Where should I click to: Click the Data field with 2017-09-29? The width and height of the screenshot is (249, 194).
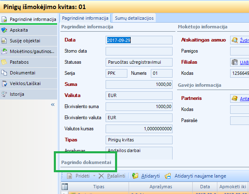138,40
